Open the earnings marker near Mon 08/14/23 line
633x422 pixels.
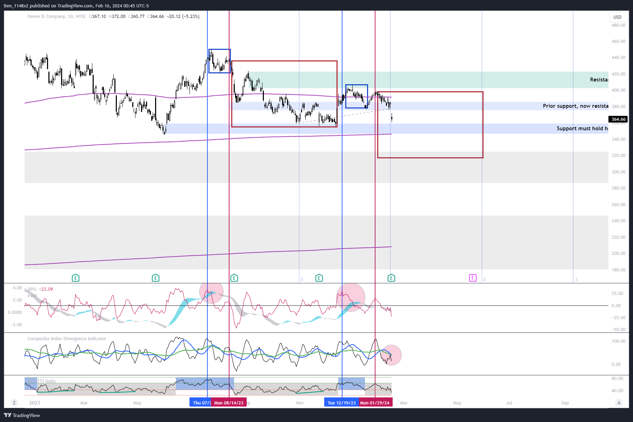234,278
